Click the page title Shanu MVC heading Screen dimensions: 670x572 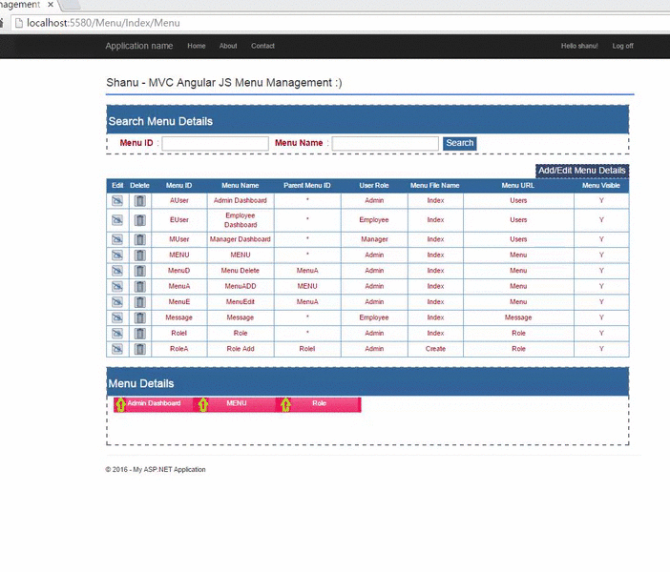(x=224, y=83)
